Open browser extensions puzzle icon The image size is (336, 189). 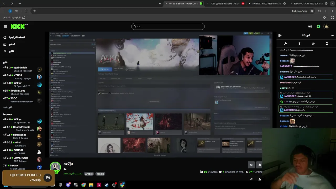26,11
